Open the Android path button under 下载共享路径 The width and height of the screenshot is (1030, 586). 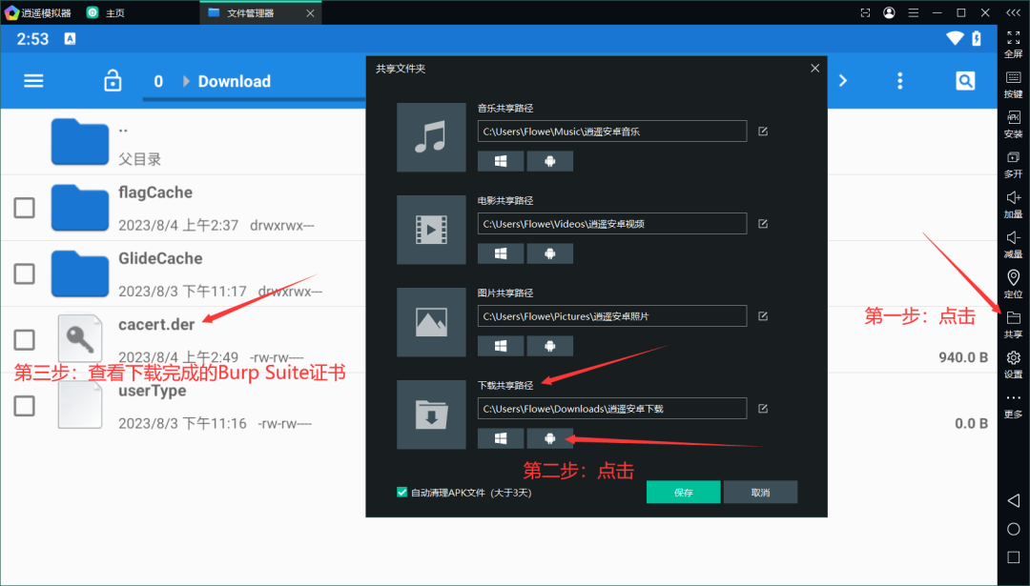(x=549, y=438)
